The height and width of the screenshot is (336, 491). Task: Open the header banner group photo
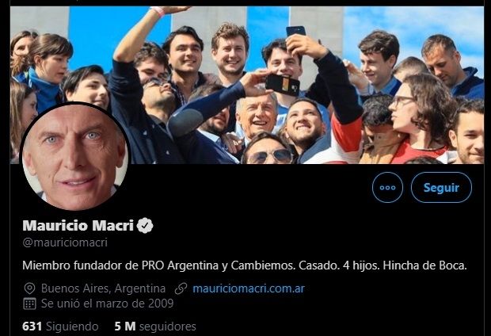click(x=247, y=85)
